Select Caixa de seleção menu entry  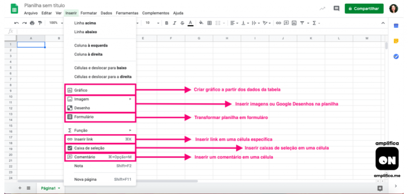click(x=89, y=148)
